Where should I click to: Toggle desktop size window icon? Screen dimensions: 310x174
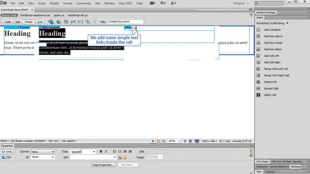(197, 141)
